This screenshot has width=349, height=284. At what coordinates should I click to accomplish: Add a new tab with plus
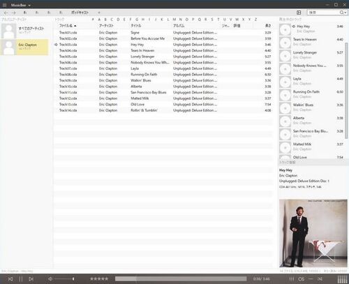99,13
